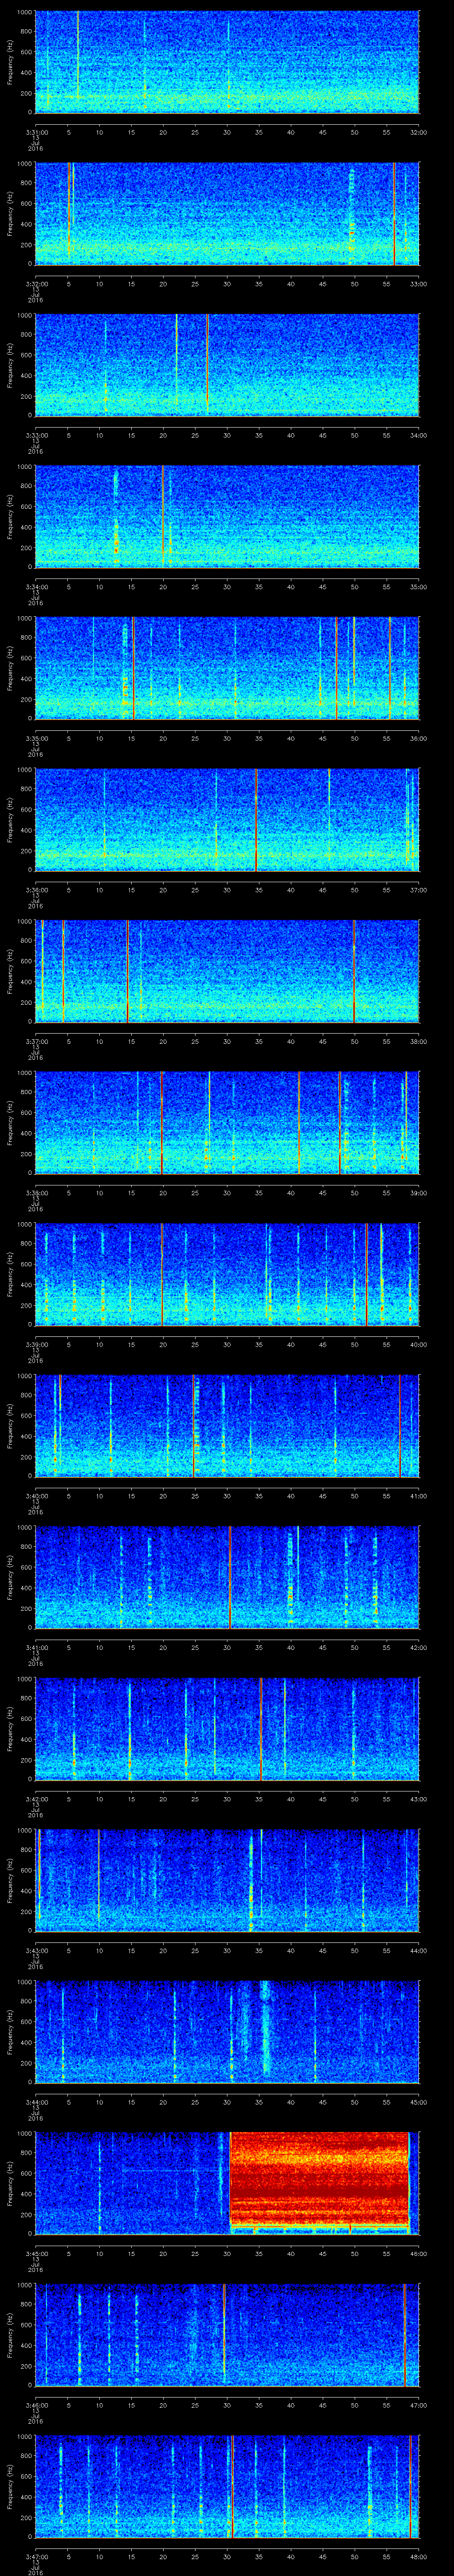
Task: Select the red spike near 30s in 3:46 panel
Action: [224, 2335]
